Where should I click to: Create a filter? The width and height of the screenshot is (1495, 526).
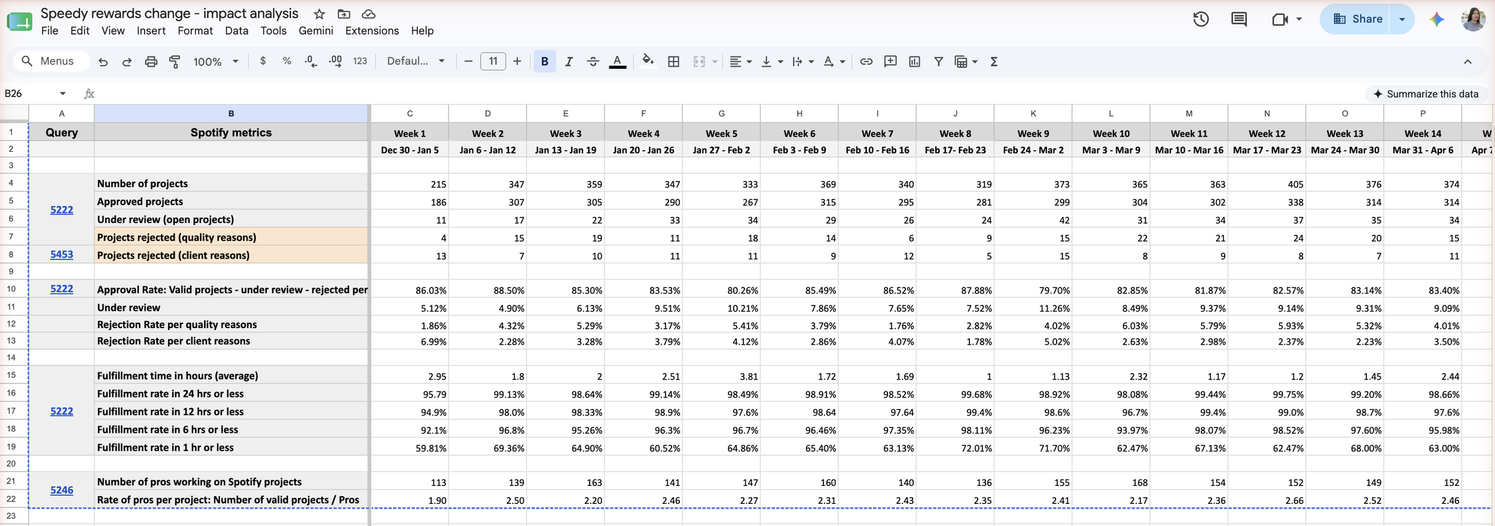[x=938, y=62]
